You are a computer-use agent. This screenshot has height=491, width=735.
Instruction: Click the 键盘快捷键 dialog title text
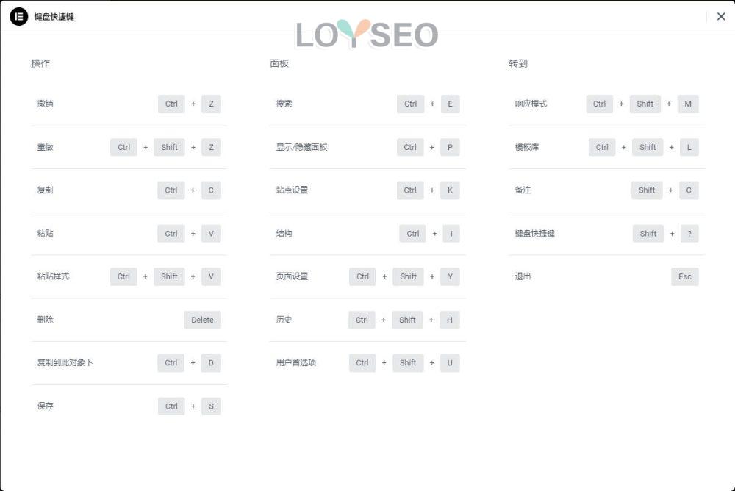coord(54,17)
